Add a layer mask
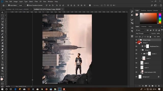 (146, 86)
